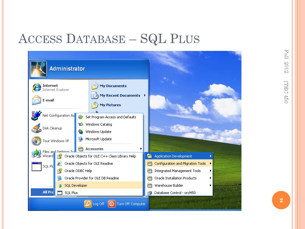
Task: Click the Tour Windows XP label
Action: click(x=56, y=141)
